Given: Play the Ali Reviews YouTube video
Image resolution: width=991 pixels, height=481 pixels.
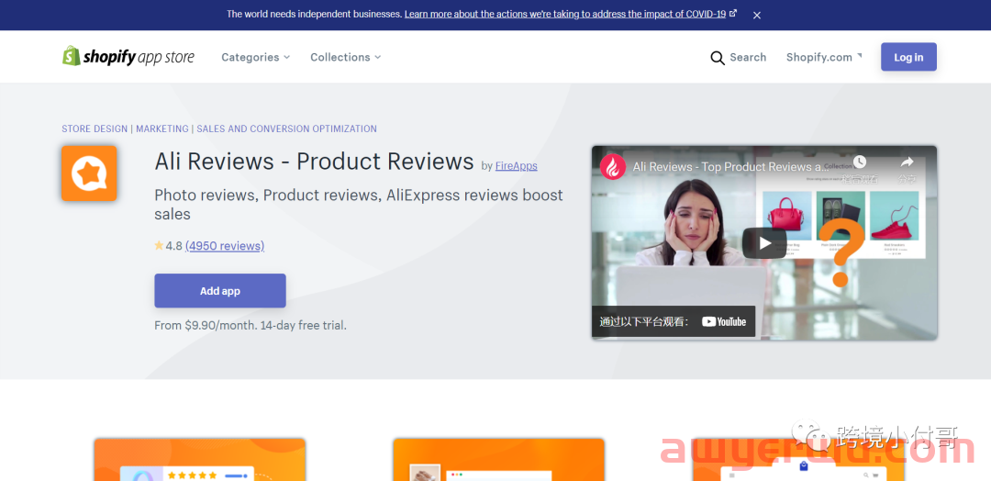Looking at the screenshot, I should pos(764,242).
